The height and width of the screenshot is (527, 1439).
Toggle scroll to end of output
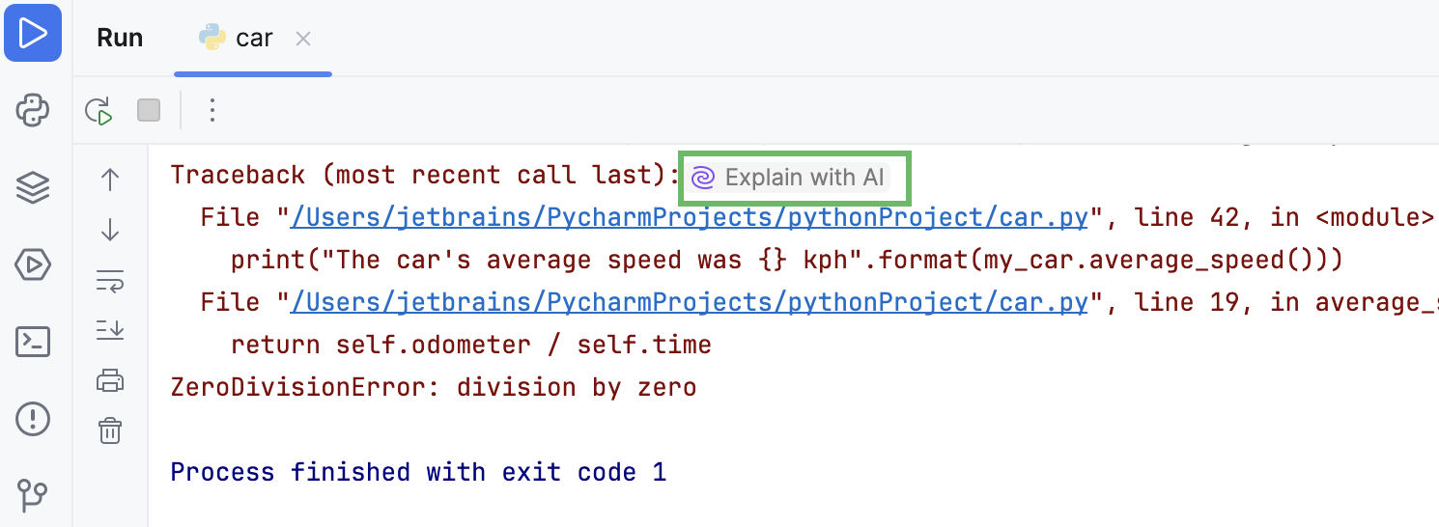[110, 331]
